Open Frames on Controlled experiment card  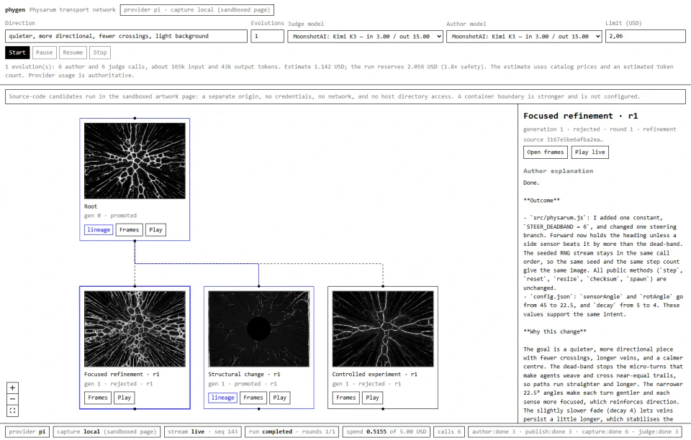[x=346, y=398]
